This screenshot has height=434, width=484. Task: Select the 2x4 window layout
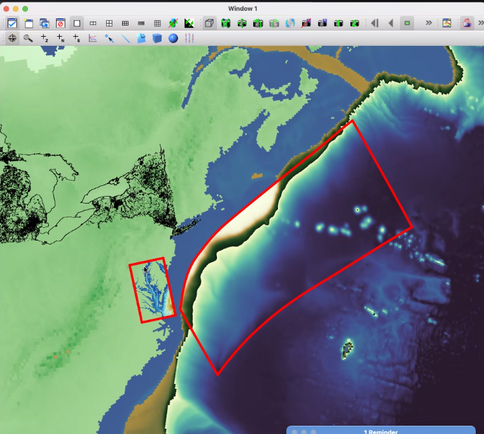(x=141, y=23)
